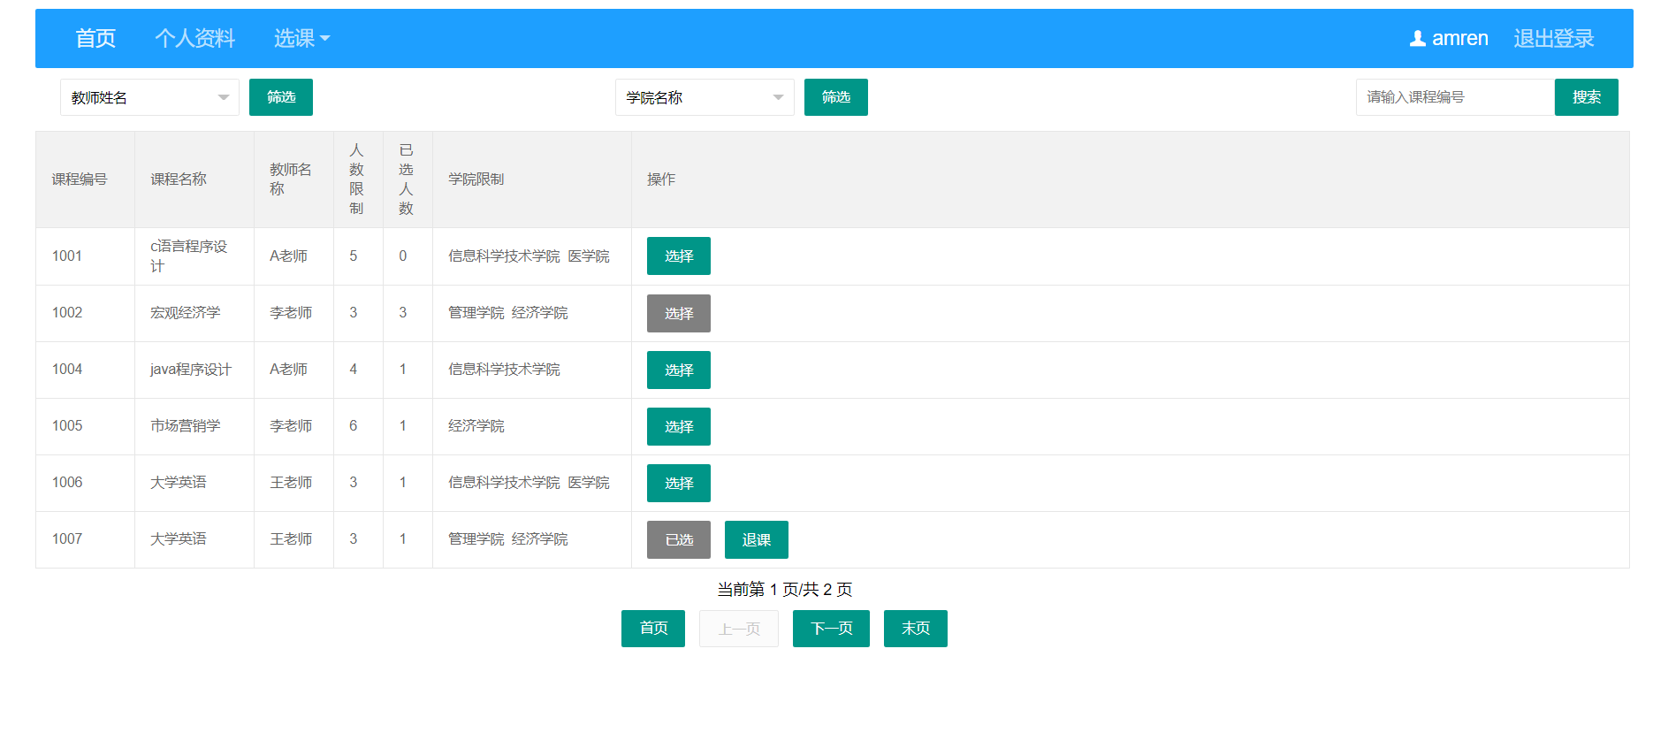The height and width of the screenshot is (748, 1676).
Task: Click the disabled 上一页 button
Action: (739, 629)
